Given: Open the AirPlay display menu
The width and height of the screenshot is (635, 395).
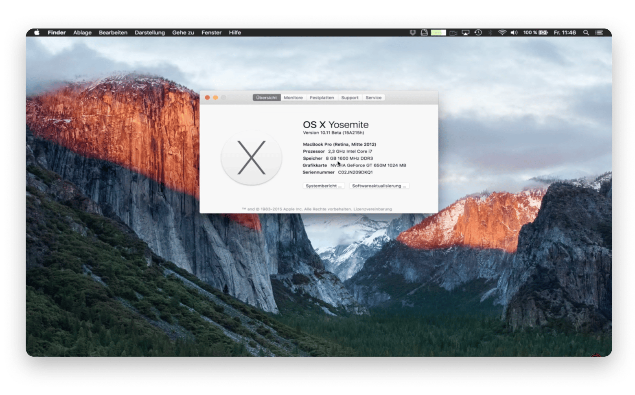Looking at the screenshot, I should [x=466, y=33].
